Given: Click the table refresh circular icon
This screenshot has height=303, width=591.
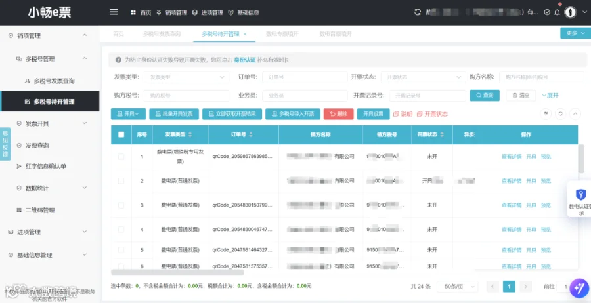Looking at the screenshot, I should pyautogui.click(x=561, y=113).
